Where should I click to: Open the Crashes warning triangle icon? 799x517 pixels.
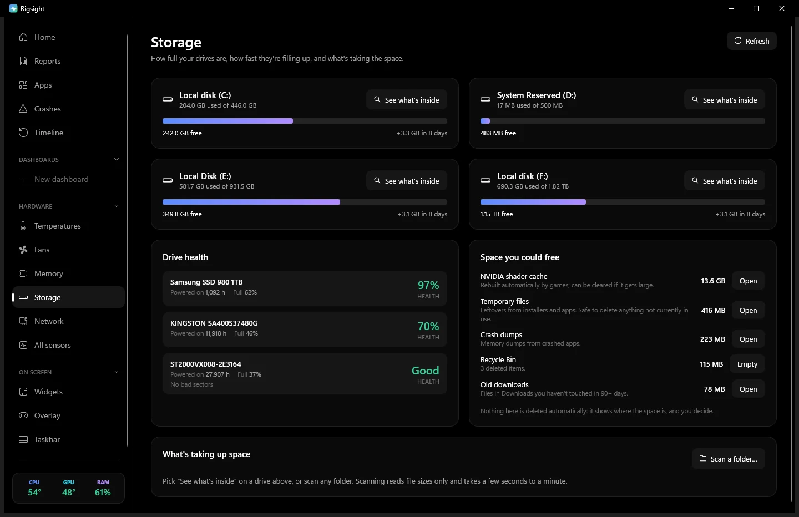pos(23,109)
